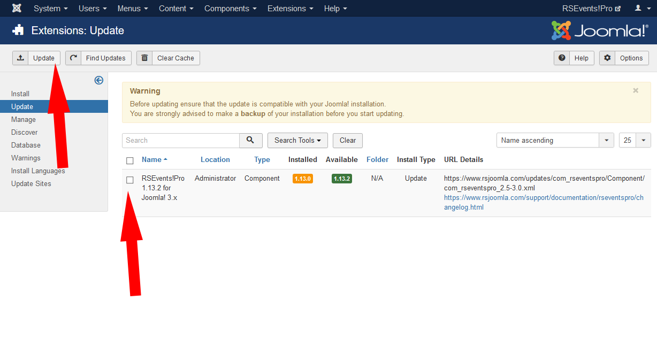The height and width of the screenshot is (339, 657).
Task: Click the Joomla logo icon in top menu
Action: tap(17, 9)
